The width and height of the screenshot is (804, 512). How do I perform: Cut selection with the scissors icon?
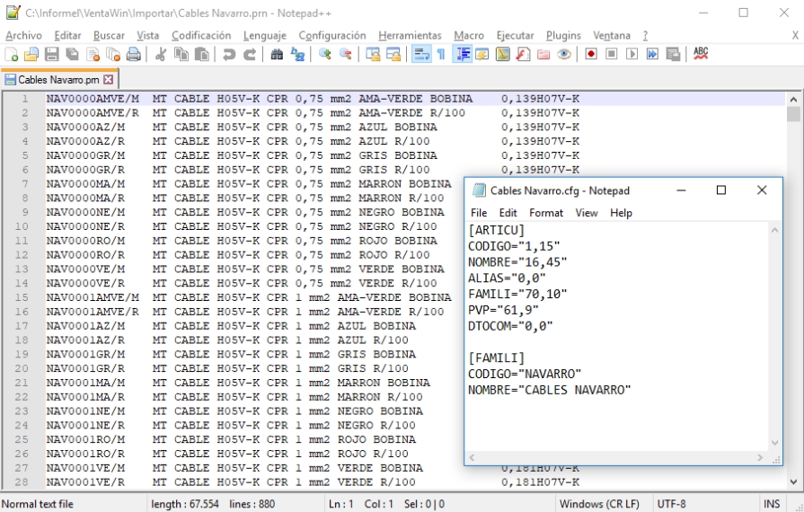161,54
